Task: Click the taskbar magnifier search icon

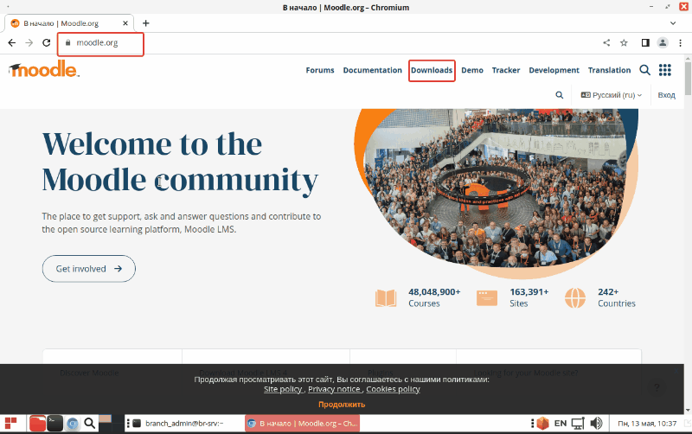Action: [x=90, y=424]
